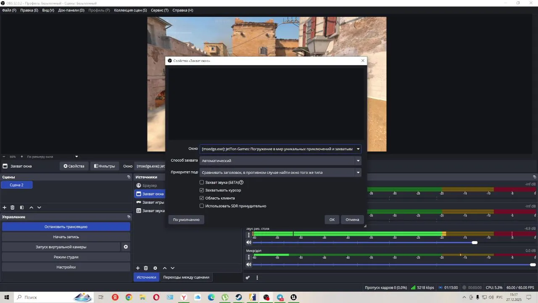Click По умолчанию button in dialog
This screenshot has width=538, height=303.
click(186, 220)
